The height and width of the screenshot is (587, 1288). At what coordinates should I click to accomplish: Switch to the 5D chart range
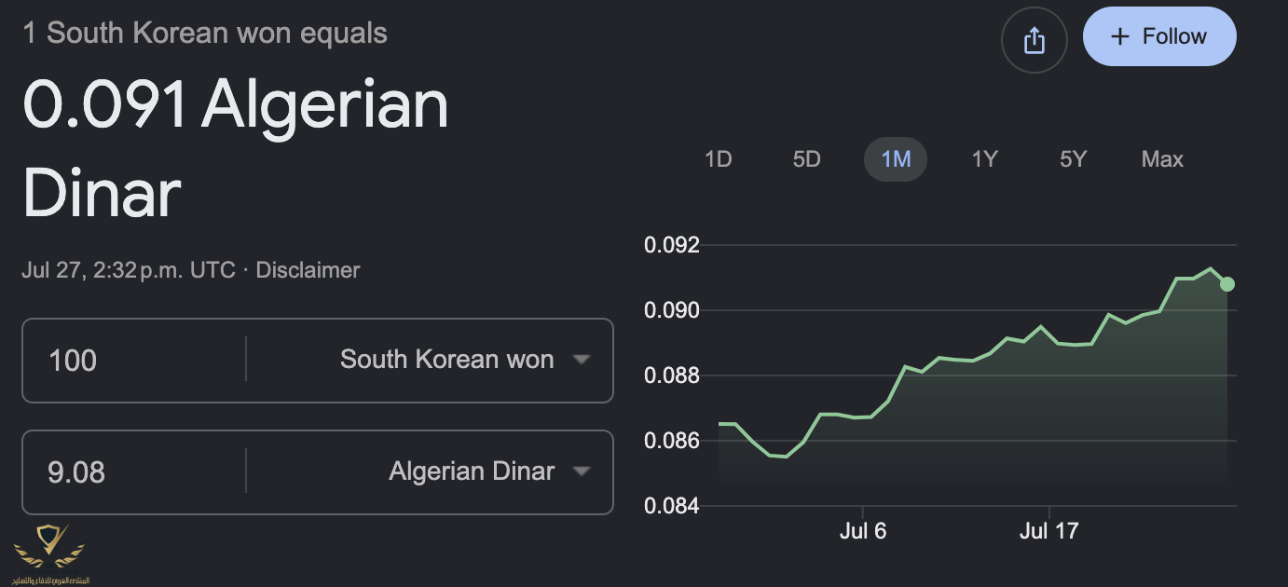coord(806,159)
